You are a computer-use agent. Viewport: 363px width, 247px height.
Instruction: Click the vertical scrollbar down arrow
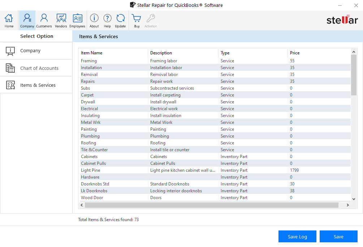(x=354, y=199)
